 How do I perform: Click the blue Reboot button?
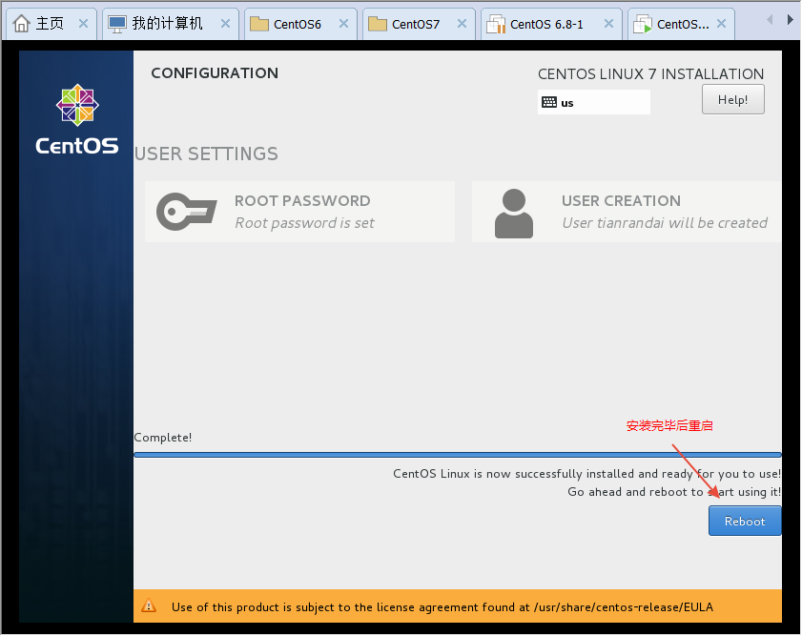pos(744,521)
